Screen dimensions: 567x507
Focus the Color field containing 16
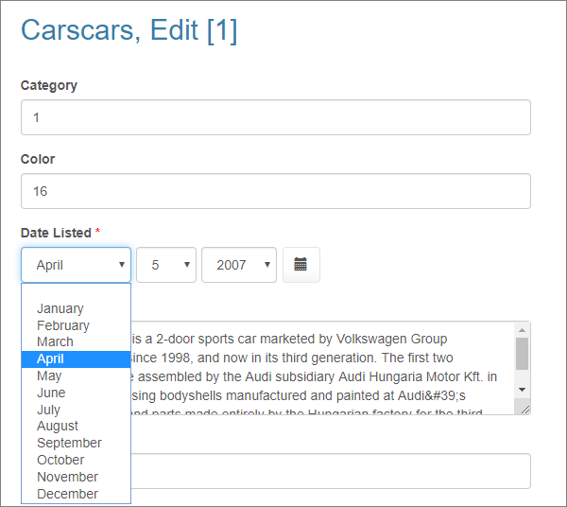click(x=276, y=191)
